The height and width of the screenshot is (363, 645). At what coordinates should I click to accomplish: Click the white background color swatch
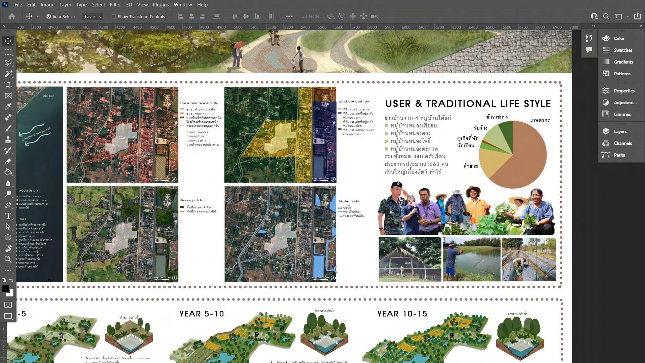click(x=12, y=294)
